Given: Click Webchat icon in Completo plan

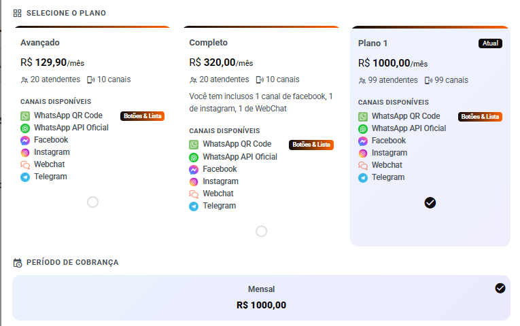Looking at the screenshot, I should pyautogui.click(x=194, y=194).
